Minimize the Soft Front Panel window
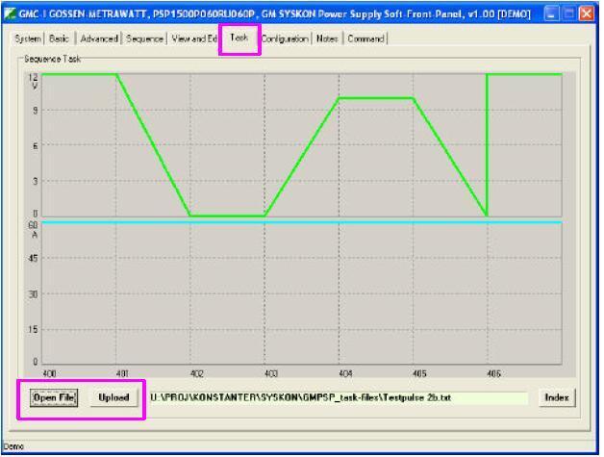This screenshot has height=457, width=604. click(550, 14)
